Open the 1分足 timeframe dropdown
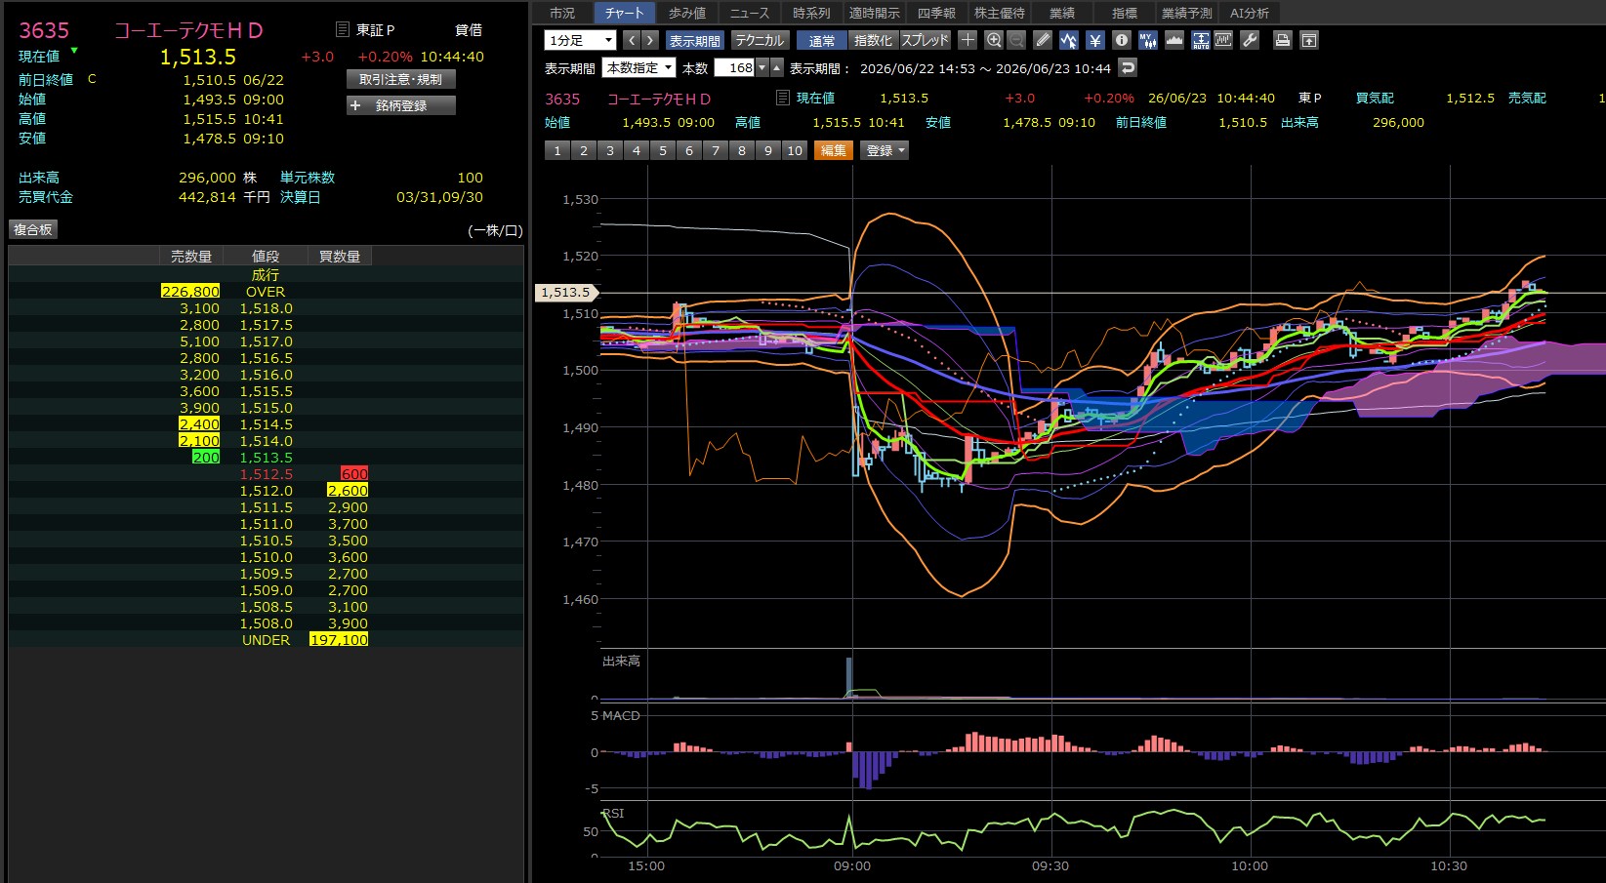 pyautogui.click(x=580, y=40)
